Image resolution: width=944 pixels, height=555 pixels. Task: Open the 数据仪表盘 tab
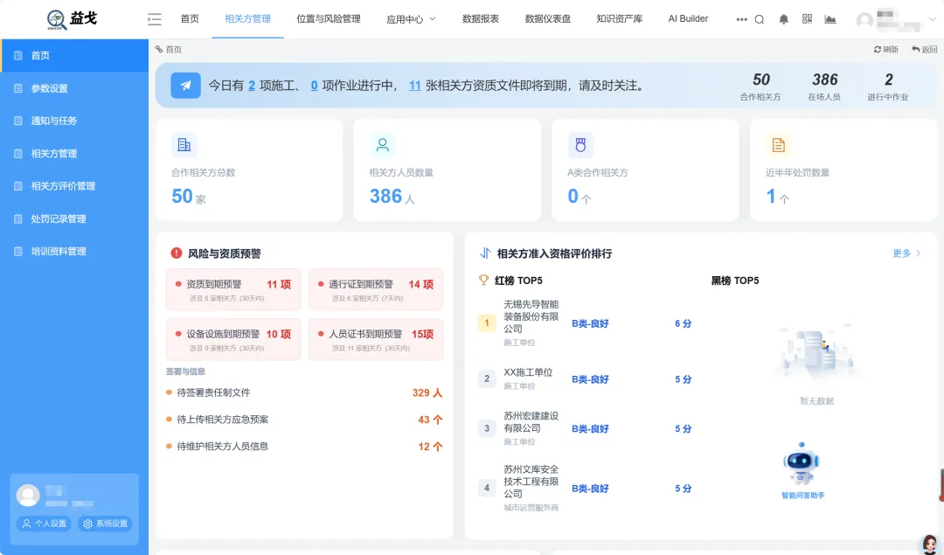coord(548,19)
